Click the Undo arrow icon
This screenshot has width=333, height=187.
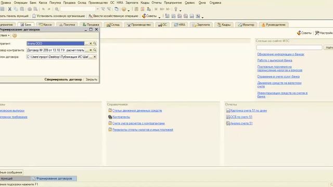(x=44, y=9)
